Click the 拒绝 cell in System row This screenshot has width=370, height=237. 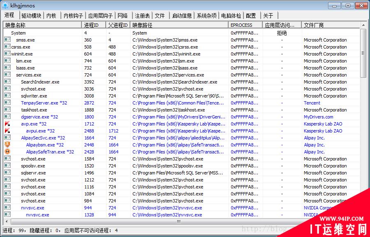click(282, 33)
